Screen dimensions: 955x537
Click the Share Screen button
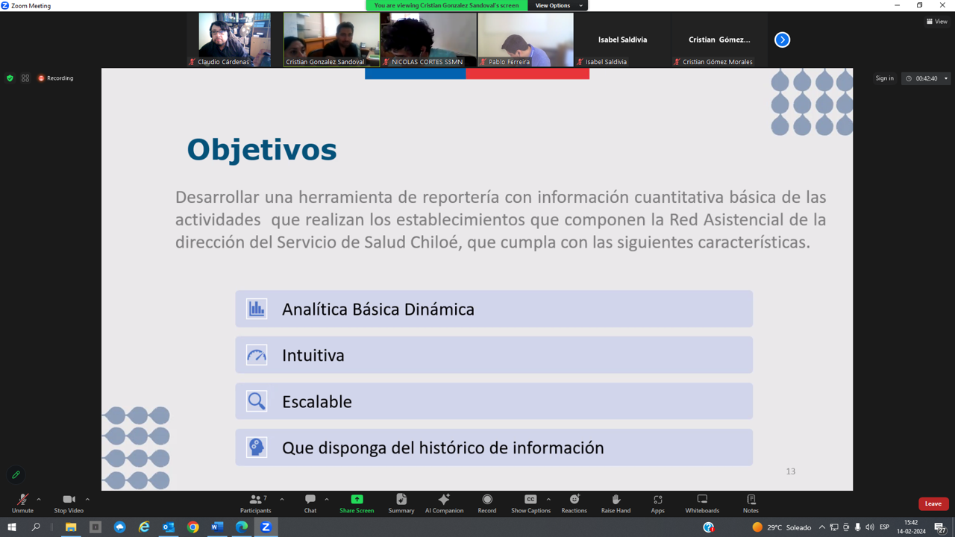tap(357, 503)
